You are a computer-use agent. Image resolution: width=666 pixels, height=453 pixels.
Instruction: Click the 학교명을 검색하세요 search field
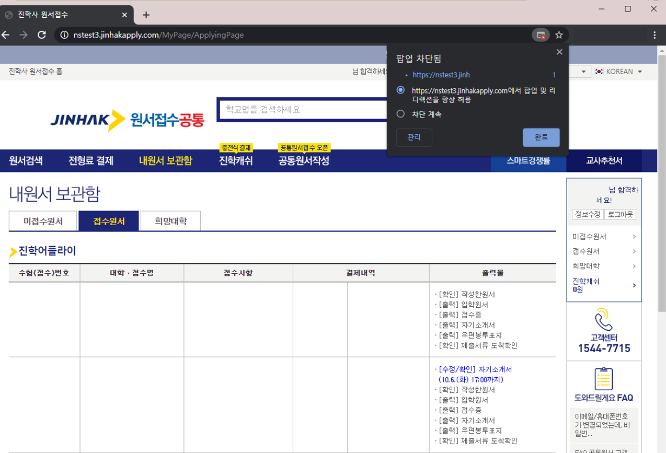pyautogui.click(x=303, y=109)
